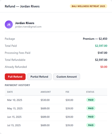Click the $30.00 fee cell
This screenshot has width=112, height=134.
pos(69,100)
